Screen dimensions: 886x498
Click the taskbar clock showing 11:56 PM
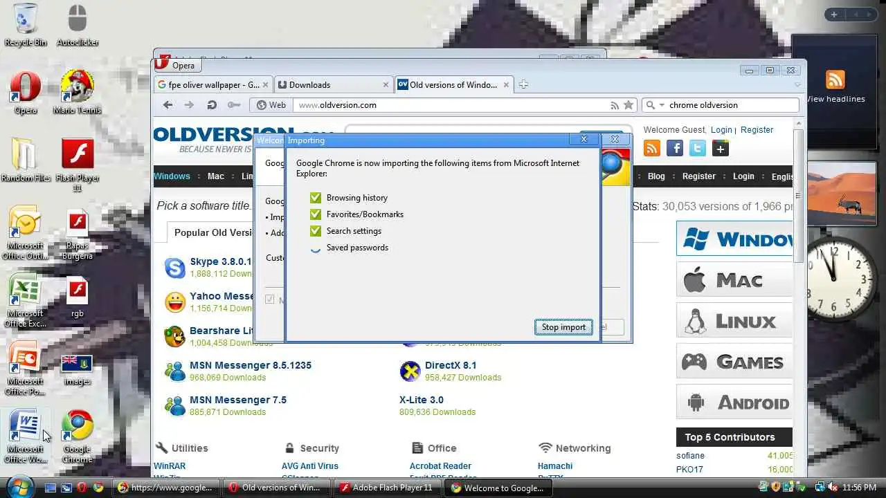tap(860, 488)
